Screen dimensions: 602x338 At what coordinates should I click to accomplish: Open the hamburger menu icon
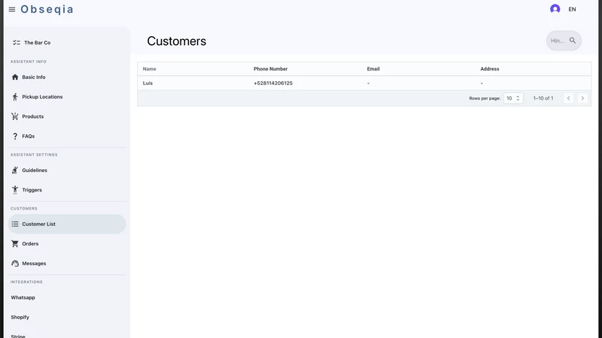12,9
